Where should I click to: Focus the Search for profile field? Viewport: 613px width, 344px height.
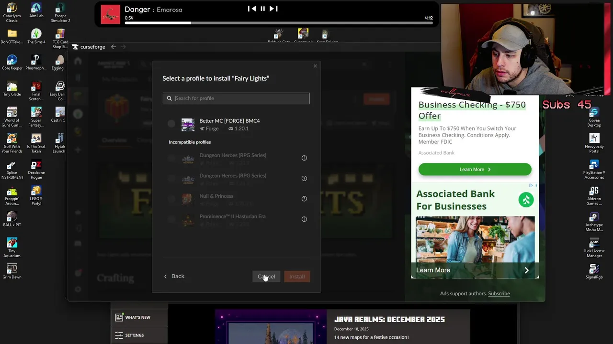point(236,98)
